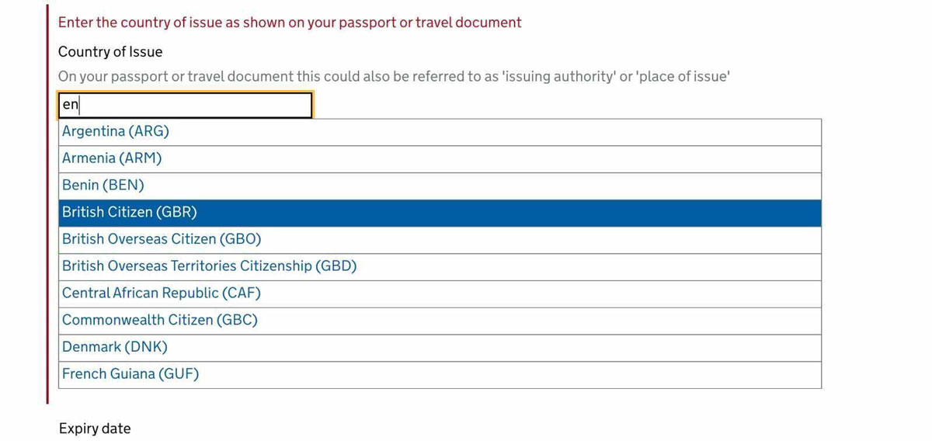This screenshot has width=932, height=441.
Task: Choose Armenia (ARM) in the list
Action: 112,158
